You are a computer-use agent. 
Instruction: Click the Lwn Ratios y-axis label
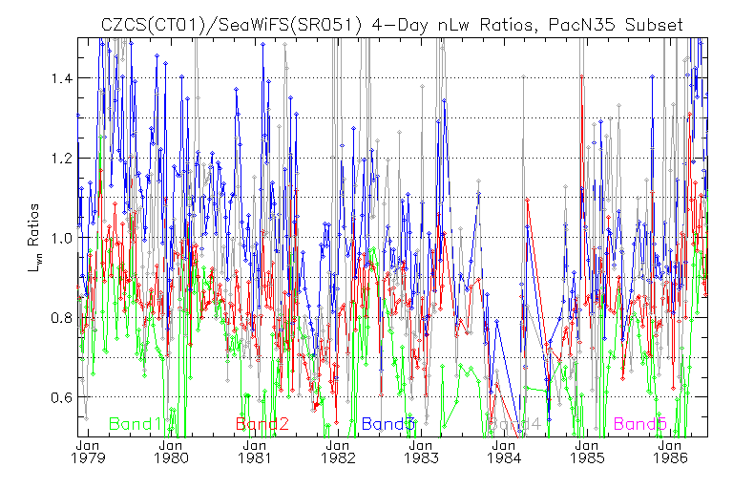click(34, 238)
